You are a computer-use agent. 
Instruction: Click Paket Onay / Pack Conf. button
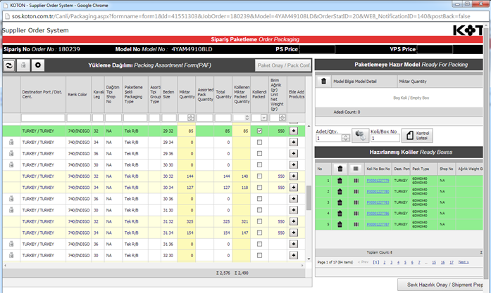[283, 65]
